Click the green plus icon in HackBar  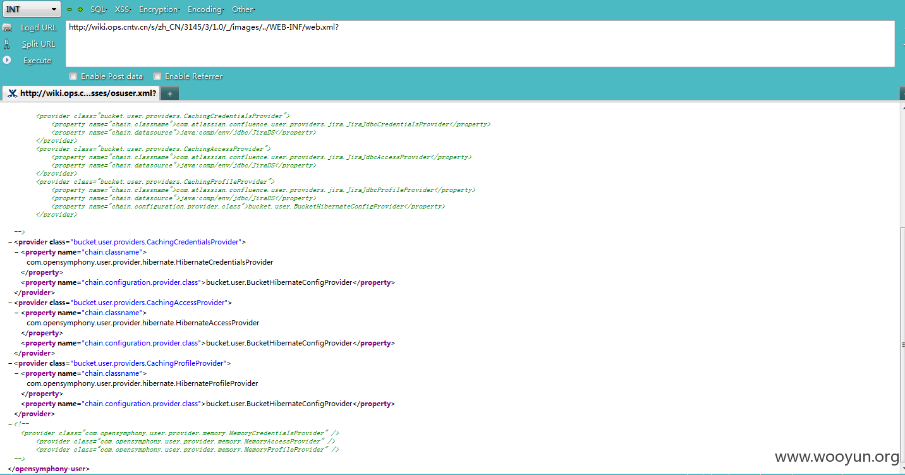80,9
